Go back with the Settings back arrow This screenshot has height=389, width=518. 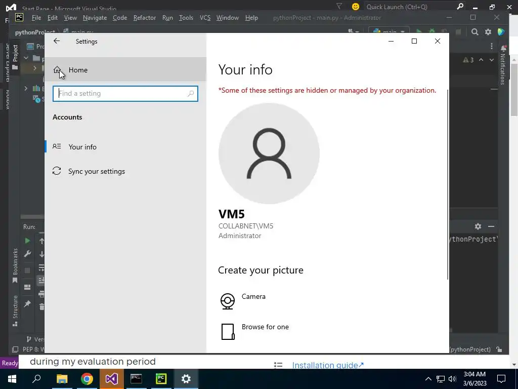[57, 41]
